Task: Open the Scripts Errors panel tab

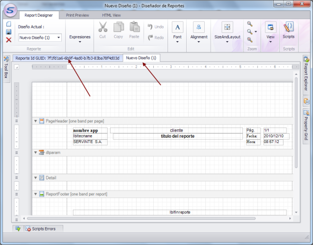Action: click(x=42, y=229)
